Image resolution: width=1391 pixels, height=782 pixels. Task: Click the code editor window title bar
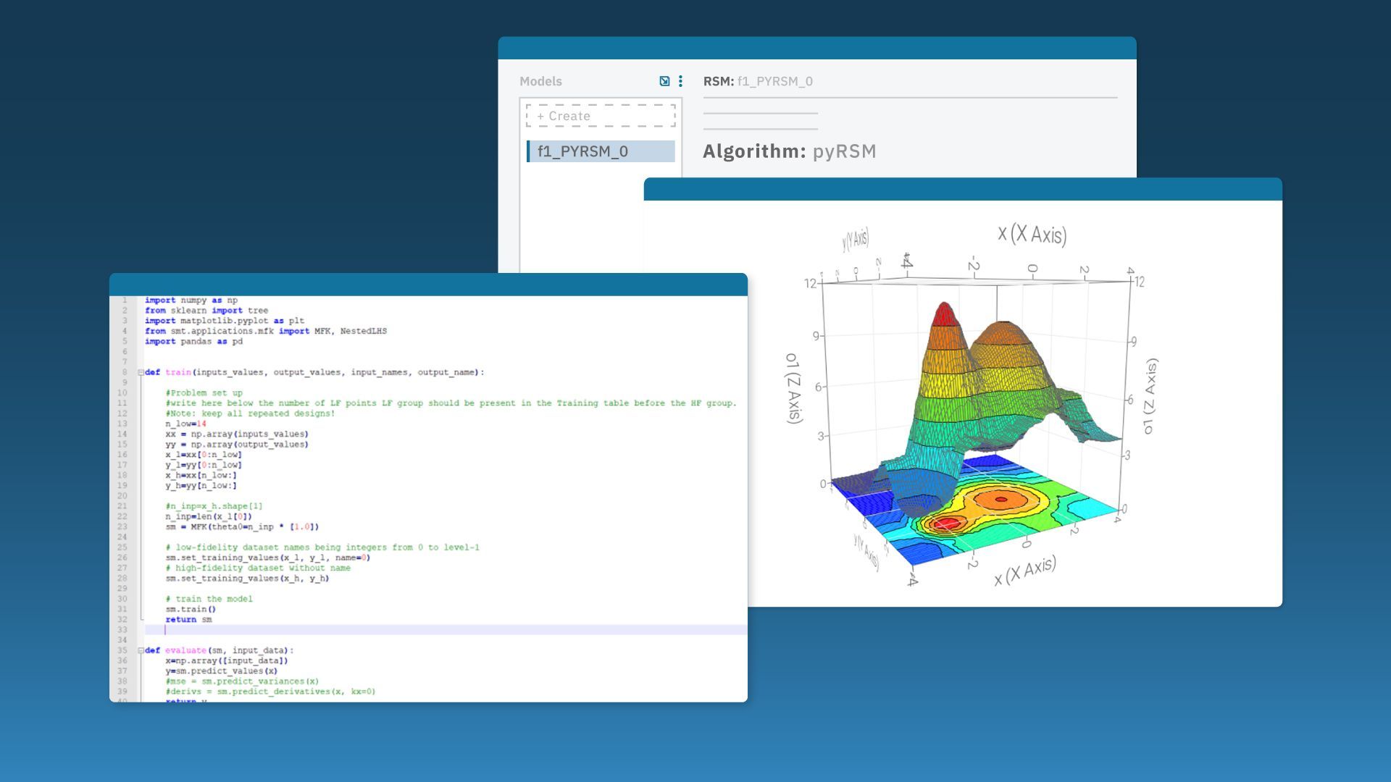click(427, 284)
